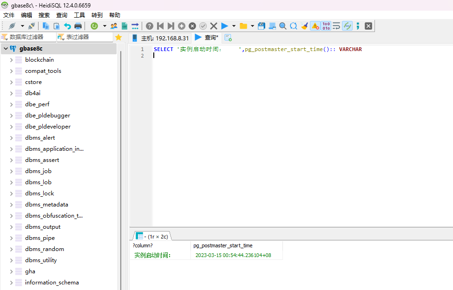453x290 pixels.
Task: Click the delete row circle-x icon
Action: point(192,26)
